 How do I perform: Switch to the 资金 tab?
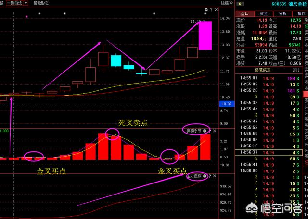tap(264, 13)
